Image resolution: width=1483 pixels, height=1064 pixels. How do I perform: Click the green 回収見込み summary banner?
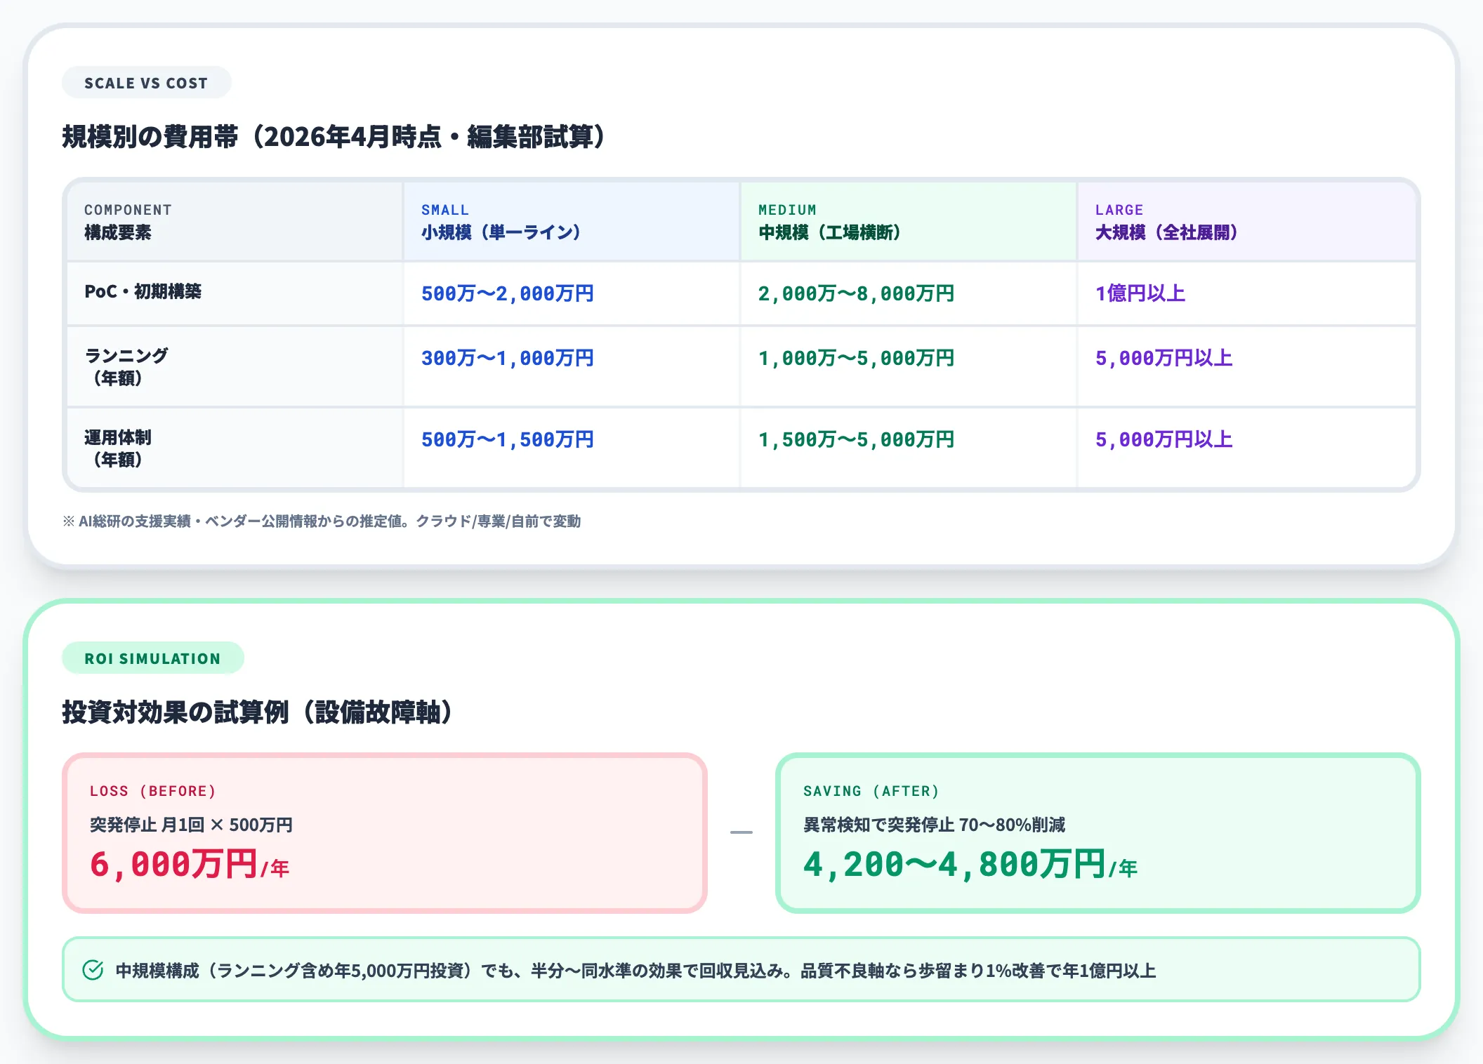pos(741,970)
